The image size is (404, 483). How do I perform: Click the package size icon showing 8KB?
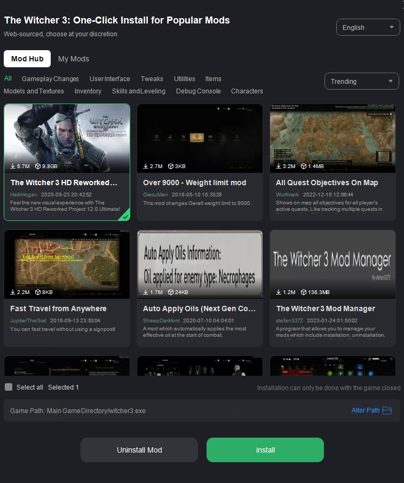pyautogui.click(x=38, y=292)
